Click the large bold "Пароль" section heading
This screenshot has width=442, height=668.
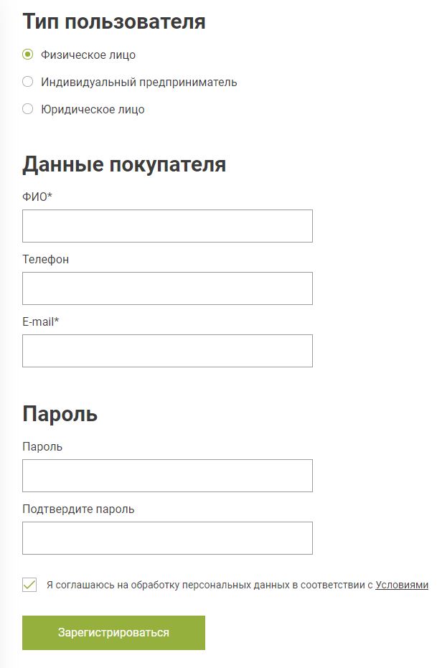[60, 414]
